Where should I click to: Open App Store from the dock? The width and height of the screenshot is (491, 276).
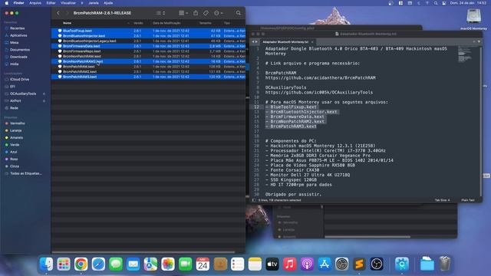tap(325, 264)
